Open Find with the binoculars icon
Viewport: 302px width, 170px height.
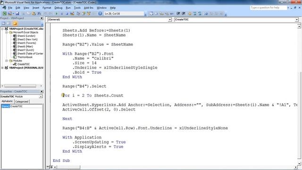[x=39, y=14]
